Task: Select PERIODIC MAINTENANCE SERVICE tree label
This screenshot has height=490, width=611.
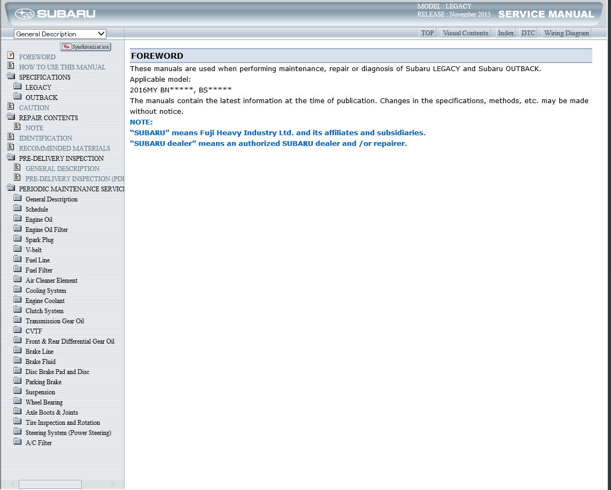Action: [72, 189]
